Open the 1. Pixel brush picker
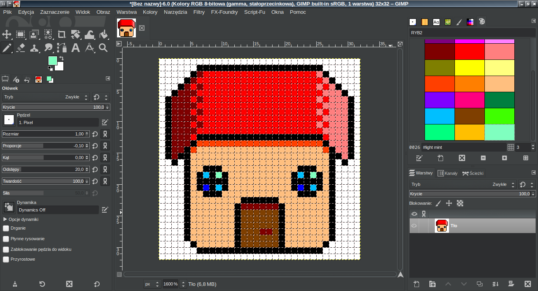The width and height of the screenshot is (538, 291). coord(9,119)
